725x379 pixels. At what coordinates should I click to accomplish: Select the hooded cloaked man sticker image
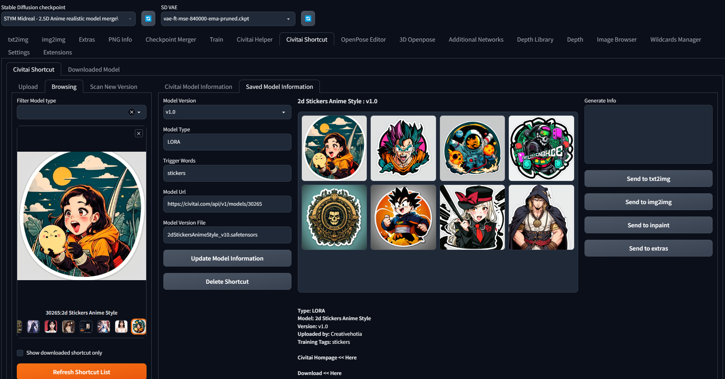point(541,217)
